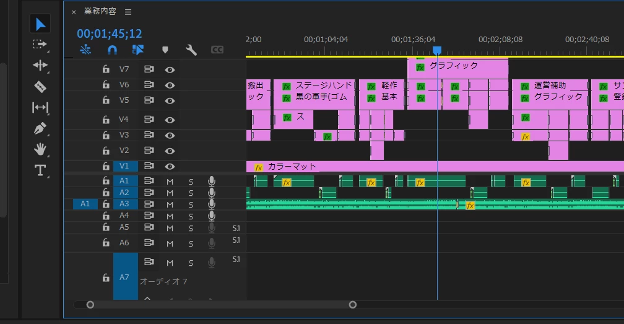This screenshot has height=324, width=624.
Task: Close the 業務内容 sequence tab
Action: pos(74,12)
